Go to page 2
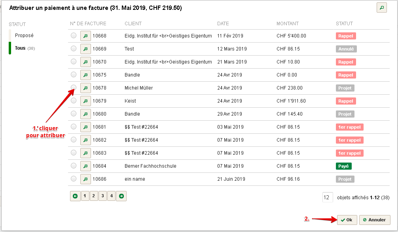This screenshot has height=232, width=398. 94,196
